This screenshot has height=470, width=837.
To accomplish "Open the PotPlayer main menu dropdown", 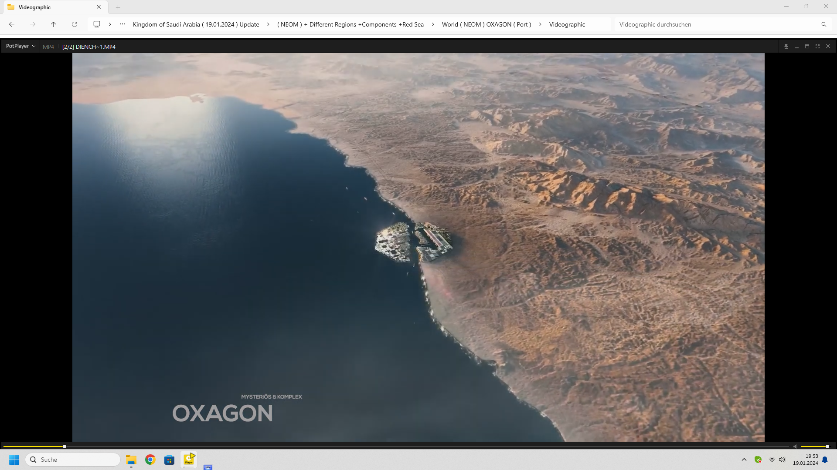I will [x=20, y=46].
